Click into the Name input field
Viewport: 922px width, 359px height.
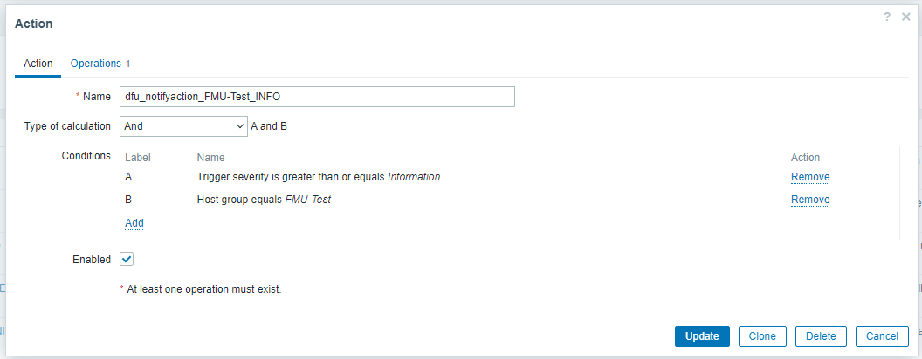[317, 97]
